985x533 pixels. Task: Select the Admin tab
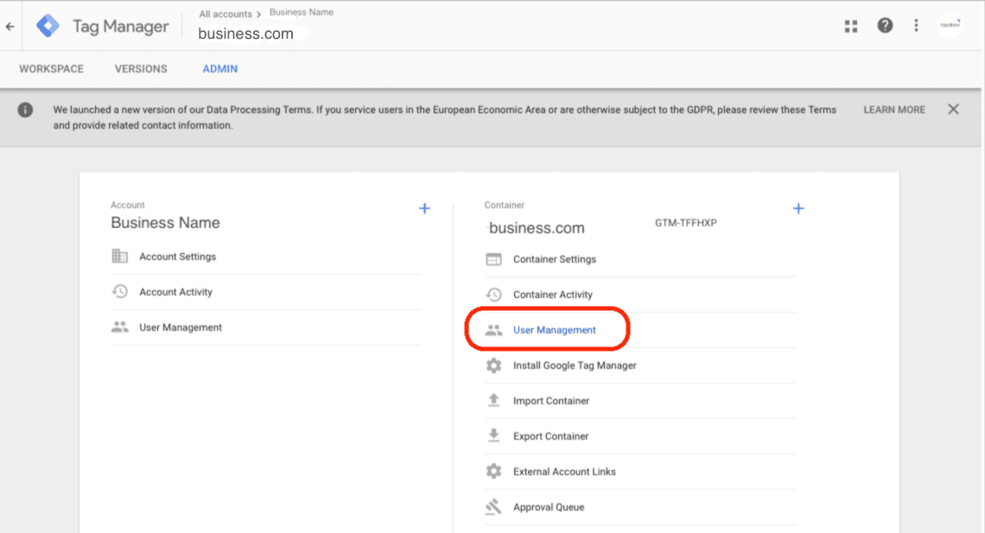click(219, 69)
